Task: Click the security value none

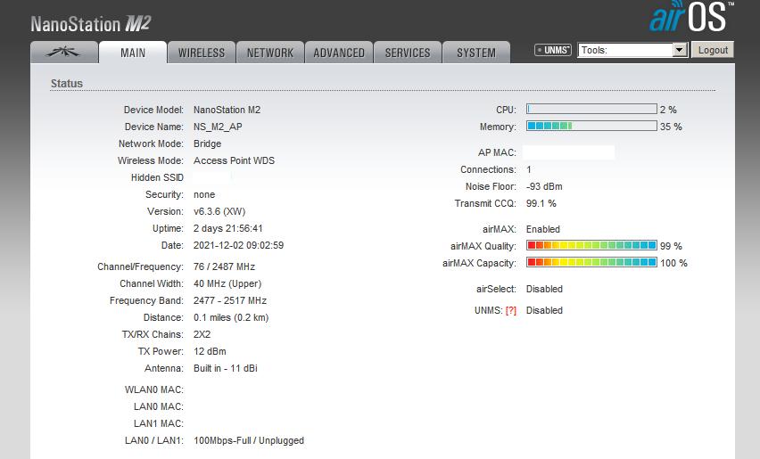Action: 204,194
